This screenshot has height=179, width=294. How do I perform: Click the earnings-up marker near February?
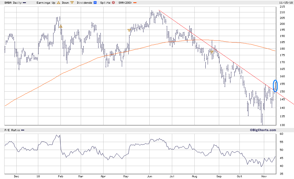(60, 26)
